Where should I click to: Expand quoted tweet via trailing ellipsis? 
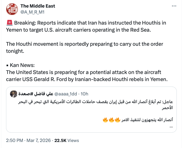coord(172,127)
